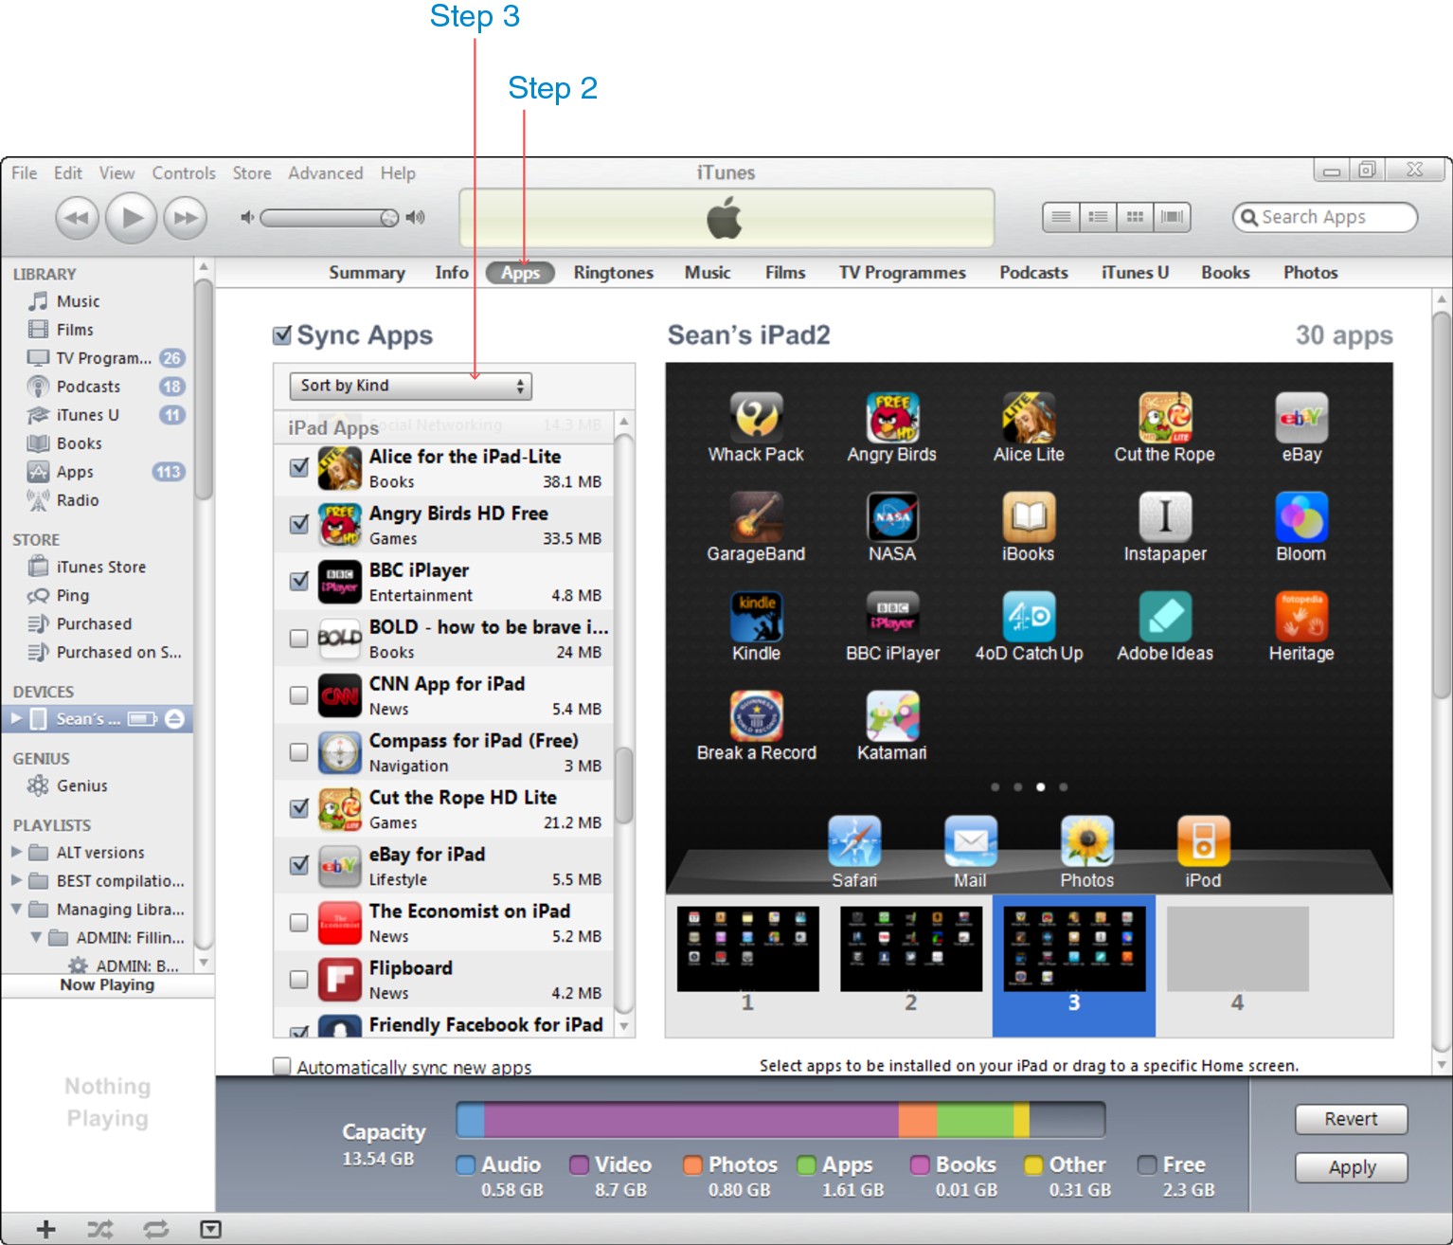This screenshot has width=1453, height=1245.
Task: Select the Katamari app icon
Action: point(892,716)
